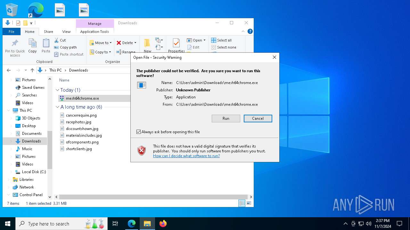Switch to the View ribbon tab
The width and height of the screenshot is (410, 230).
coord(66,32)
